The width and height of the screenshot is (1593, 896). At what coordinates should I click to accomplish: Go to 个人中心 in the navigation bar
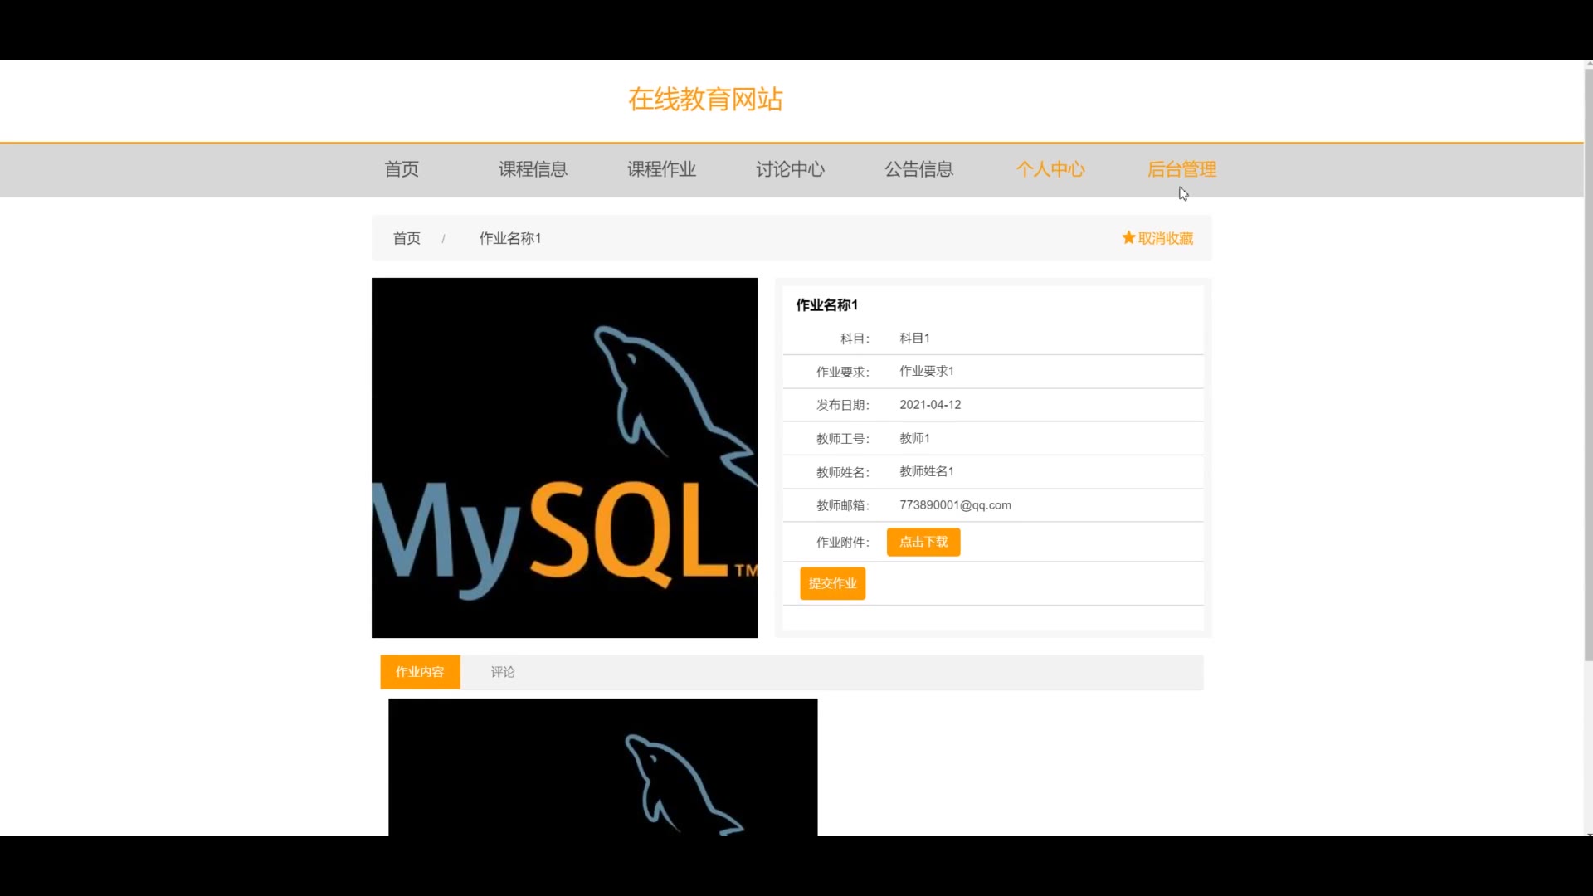pyautogui.click(x=1050, y=169)
